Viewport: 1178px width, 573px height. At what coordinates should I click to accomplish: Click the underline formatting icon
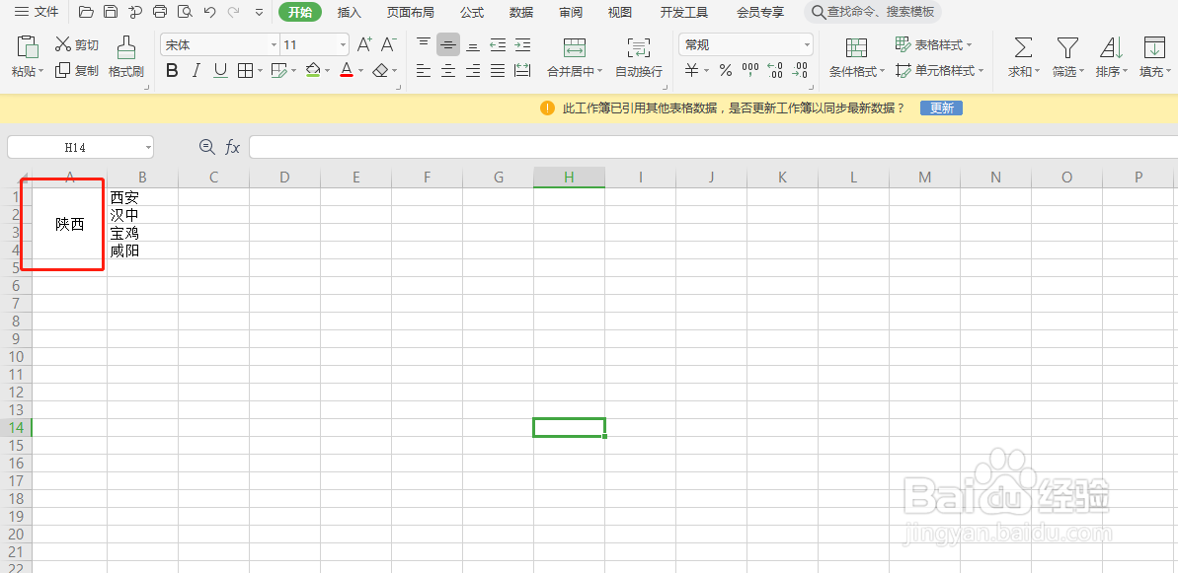(x=219, y=71)
